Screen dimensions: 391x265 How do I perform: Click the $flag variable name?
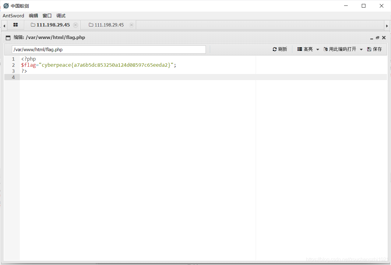coord(28,65)
